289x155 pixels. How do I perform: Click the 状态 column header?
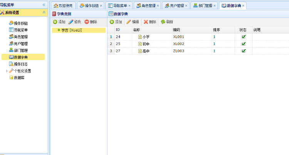(244, 30)
